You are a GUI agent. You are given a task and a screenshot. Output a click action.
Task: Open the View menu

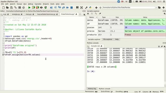pyautogui.click(x=58, y=4)
